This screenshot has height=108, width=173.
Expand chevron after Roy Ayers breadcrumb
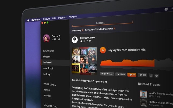pos(114,28)
